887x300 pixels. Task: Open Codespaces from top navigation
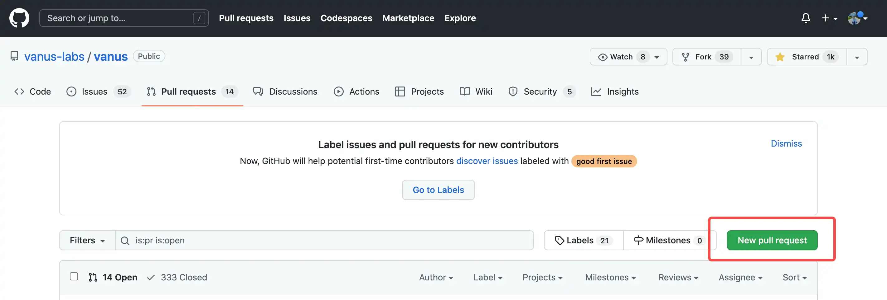point(346,18)
